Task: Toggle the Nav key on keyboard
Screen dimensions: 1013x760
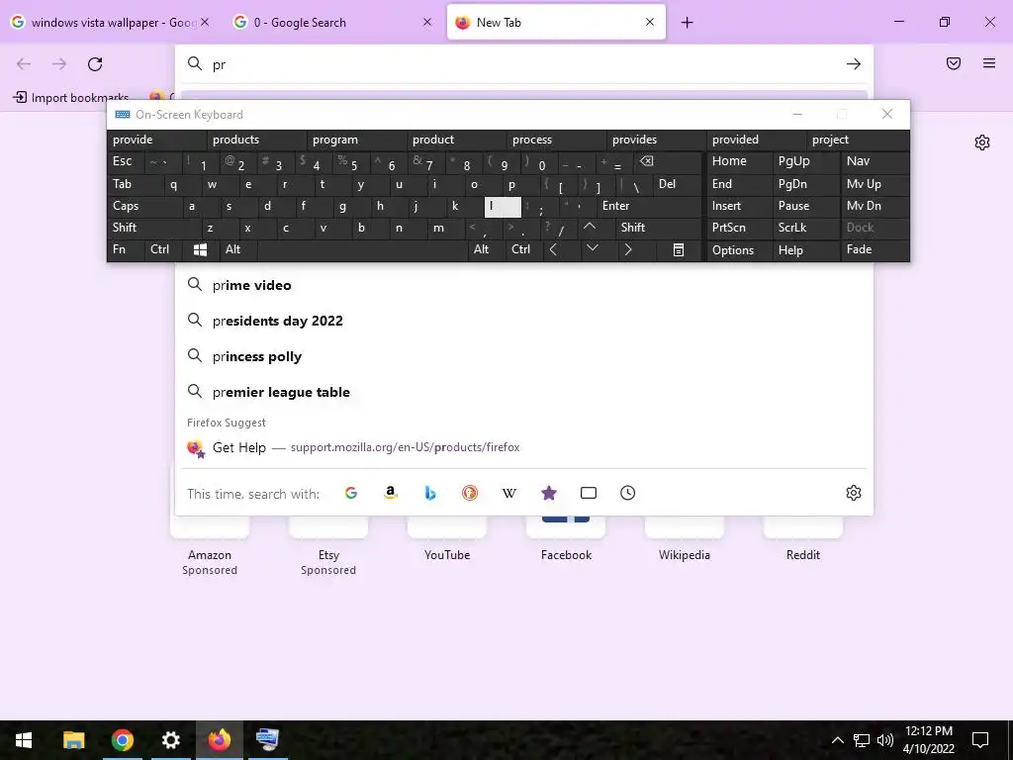Action: pyautogui.click(x=875, y=162)
